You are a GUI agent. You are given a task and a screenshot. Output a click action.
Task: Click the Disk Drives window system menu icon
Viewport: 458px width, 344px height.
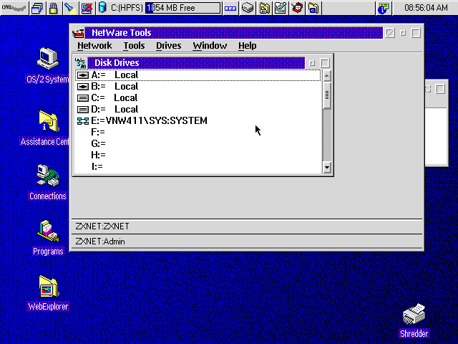click(80, 63)
